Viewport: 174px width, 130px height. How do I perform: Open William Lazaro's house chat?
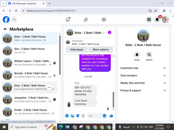coord(29,63)
